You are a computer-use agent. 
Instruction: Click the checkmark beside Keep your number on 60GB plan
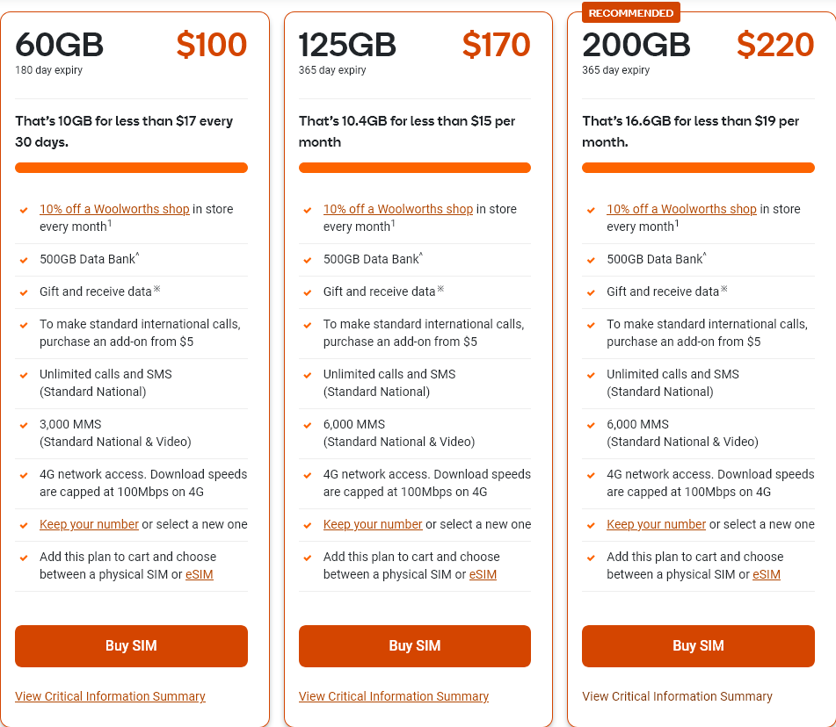tap(24, 524)
